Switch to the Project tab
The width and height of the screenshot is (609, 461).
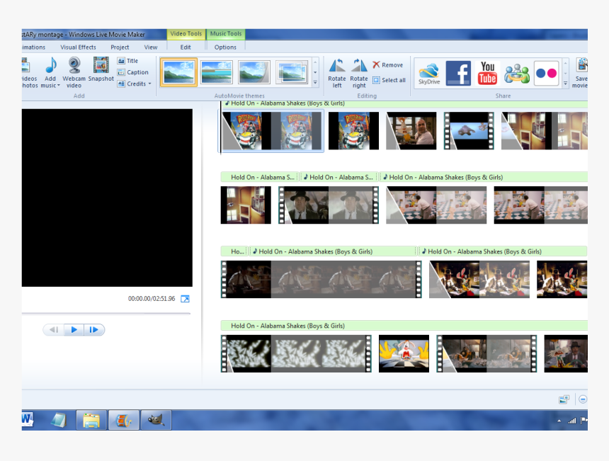click(x=120, y=47)
